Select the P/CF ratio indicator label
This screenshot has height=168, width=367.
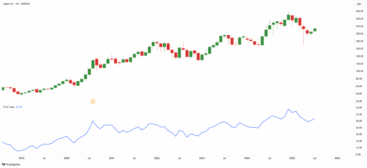tap(9, 107)
